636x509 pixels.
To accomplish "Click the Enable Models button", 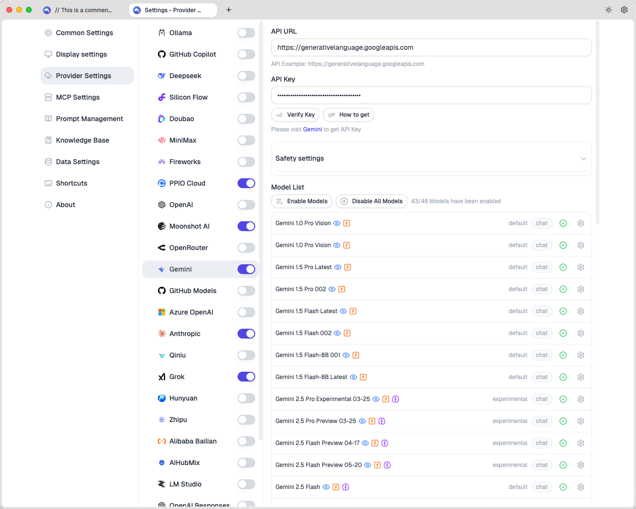I will point(302,201).
